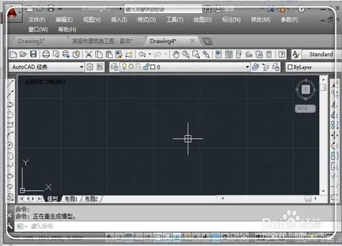Plot the drawing with the printer icon
Image resolution: width=342 pixels, height=246 pixels.
click(46, 55)
